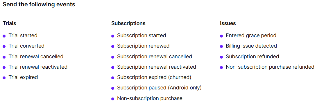Click the Trials column heading
Image resolution: width=317 pixels, height=105 pixels.
point(10,23)
